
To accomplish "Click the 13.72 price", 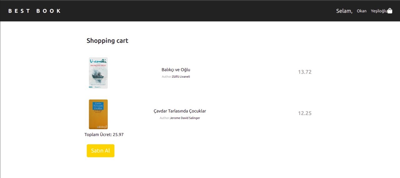I will [x=305, y=72].
